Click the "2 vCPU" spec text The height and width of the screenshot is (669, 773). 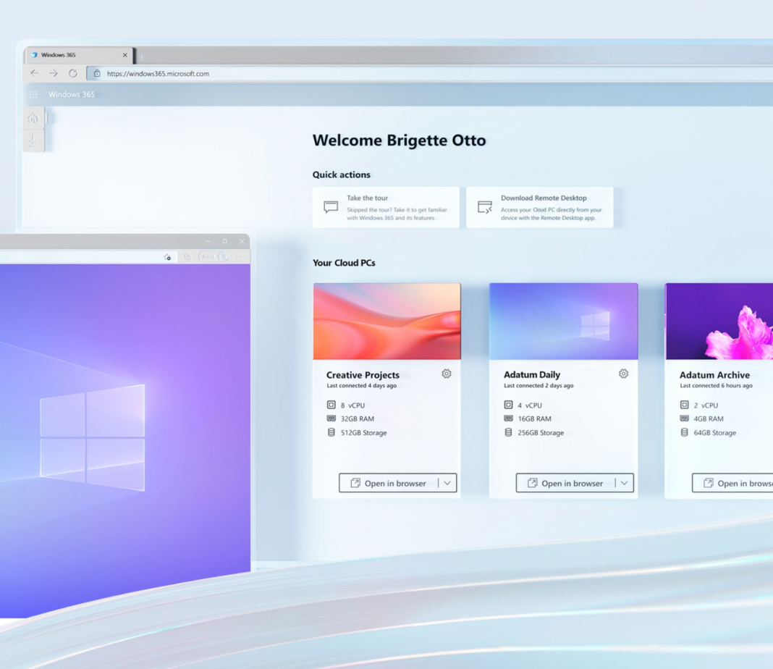coord(706,405)
